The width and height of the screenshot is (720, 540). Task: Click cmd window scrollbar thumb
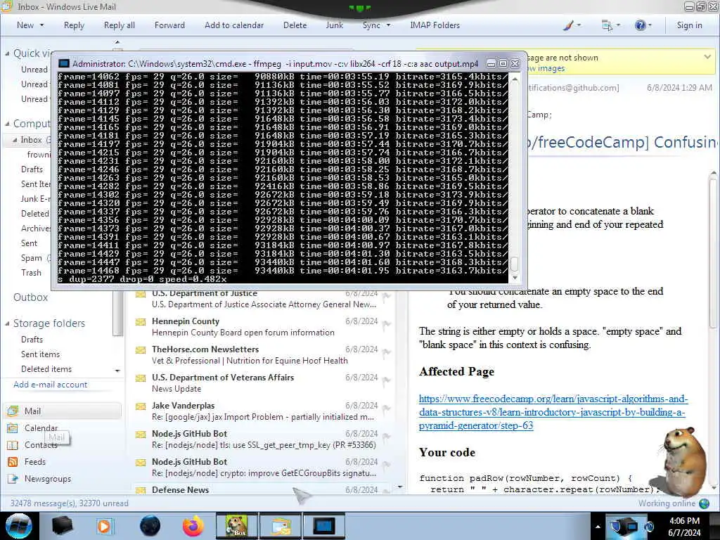(x=515, y=264)
